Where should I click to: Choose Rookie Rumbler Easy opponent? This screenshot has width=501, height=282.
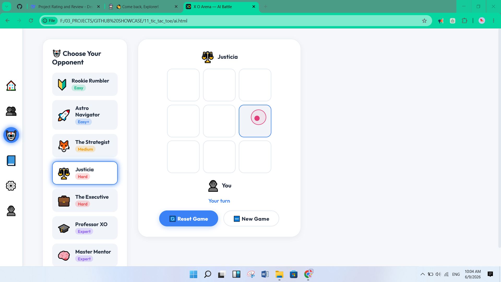point(85,84)
